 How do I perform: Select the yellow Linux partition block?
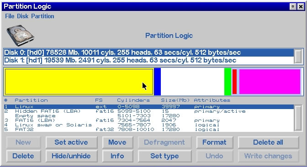coord(79,82)
